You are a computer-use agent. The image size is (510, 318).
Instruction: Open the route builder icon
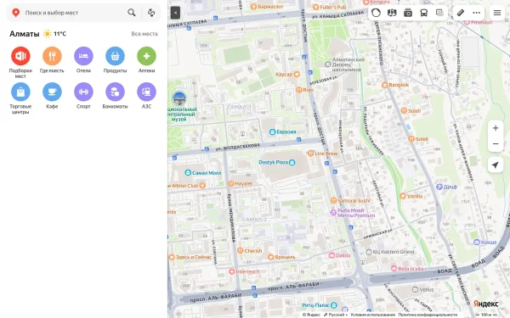tap(151, 13)
